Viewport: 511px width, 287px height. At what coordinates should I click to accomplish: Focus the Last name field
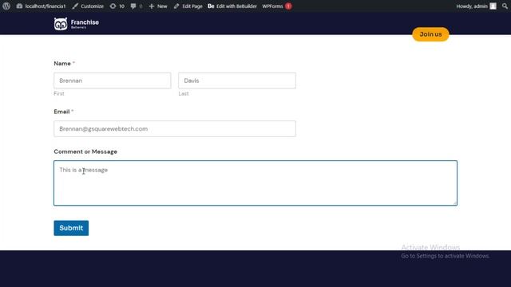237,81
